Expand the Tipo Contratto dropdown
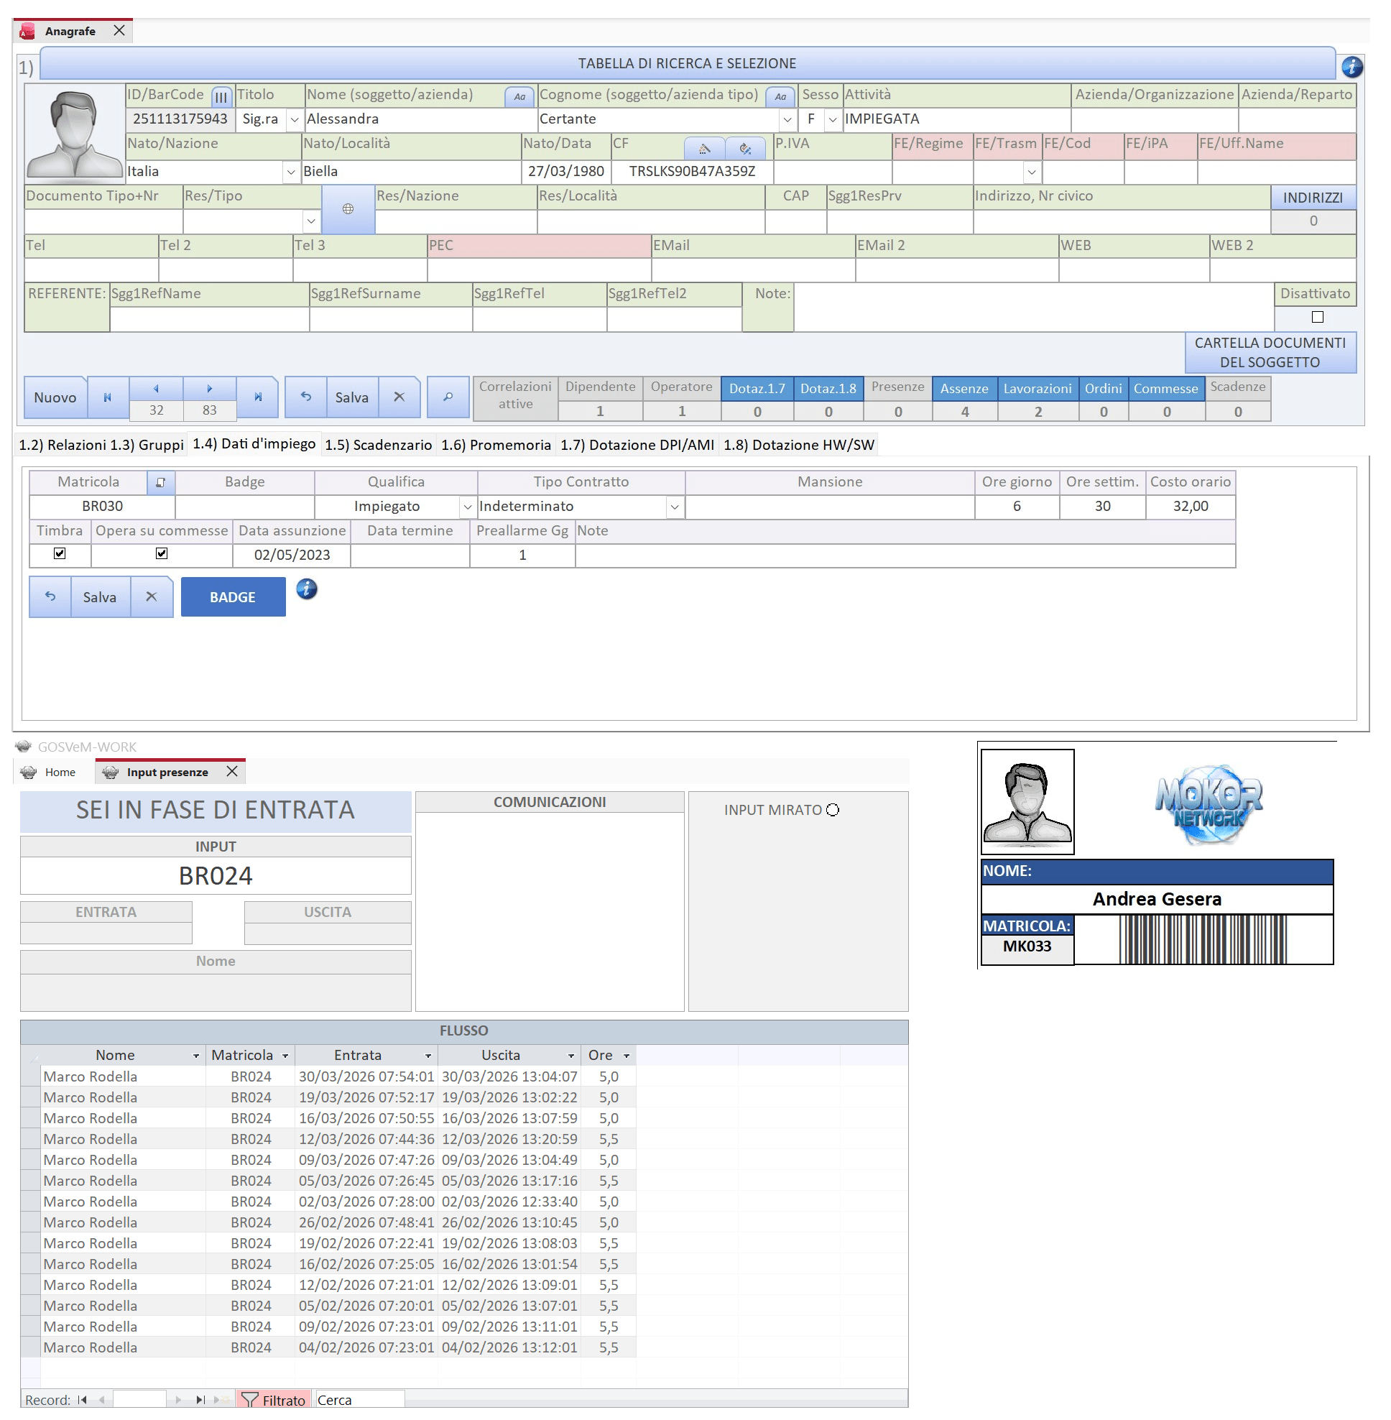 675,507
